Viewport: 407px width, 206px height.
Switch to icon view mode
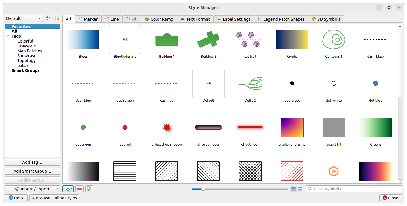294,189
